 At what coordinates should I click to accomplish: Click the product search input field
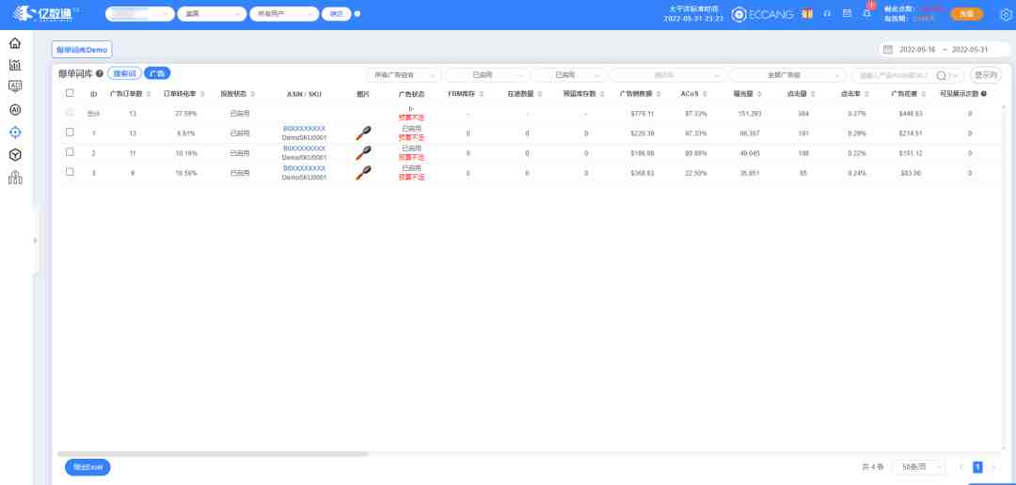click(x=895, y=75)
